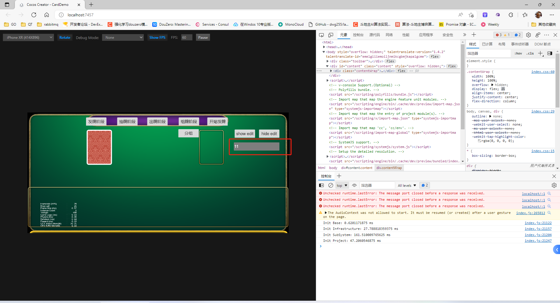
Task: Show the console sidebar panel icon
Action: 321,185
